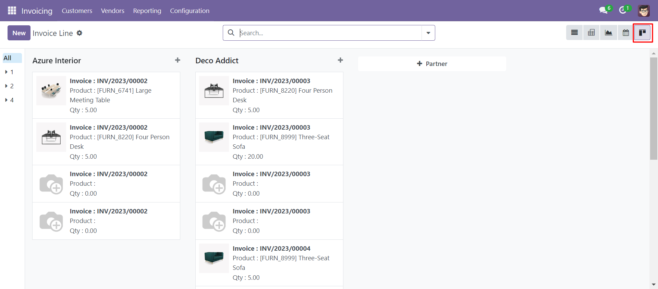The width and height of the screenshot is (658, 289).
Task: Add a card to the Azure Interior column
Action: tap(178, 60)
